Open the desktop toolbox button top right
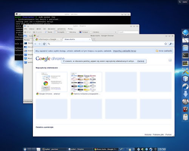The image size is (189, 151). coord(183,2)
